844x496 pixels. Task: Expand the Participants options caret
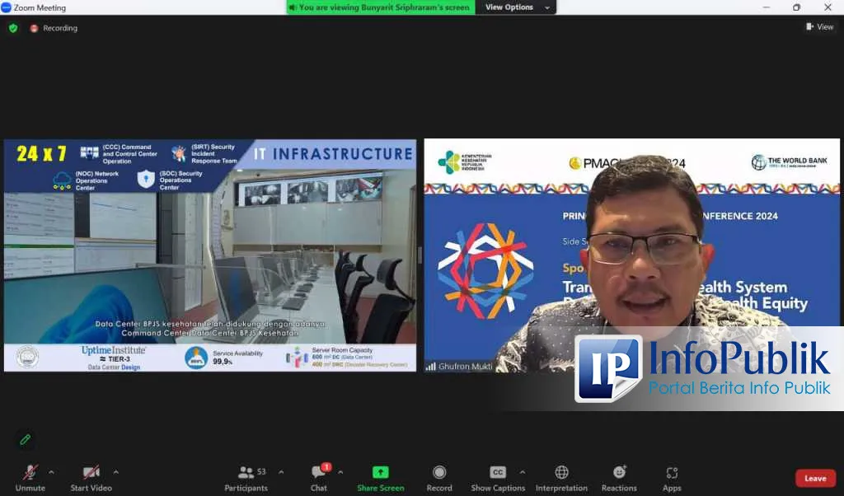tap(281, 472)
